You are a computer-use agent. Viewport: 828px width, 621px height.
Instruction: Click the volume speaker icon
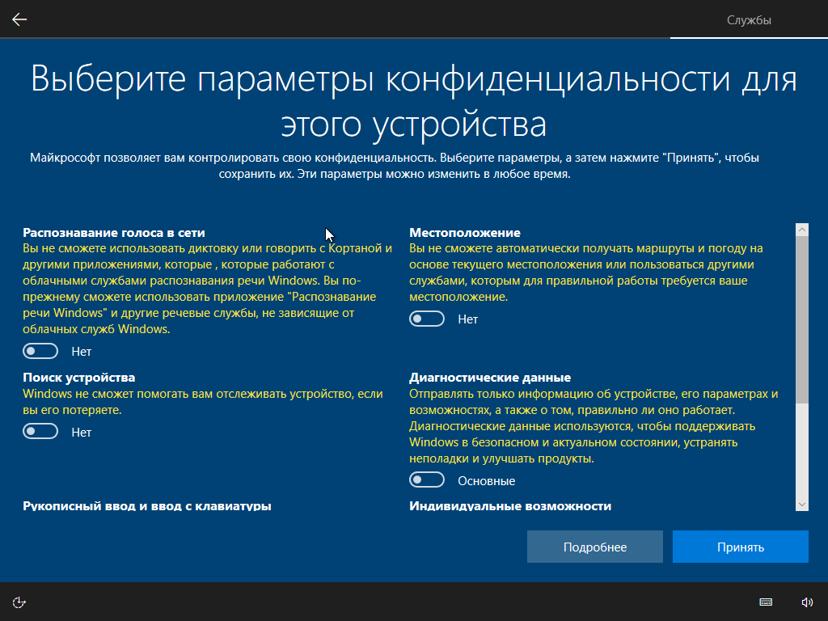click(806, 602)
